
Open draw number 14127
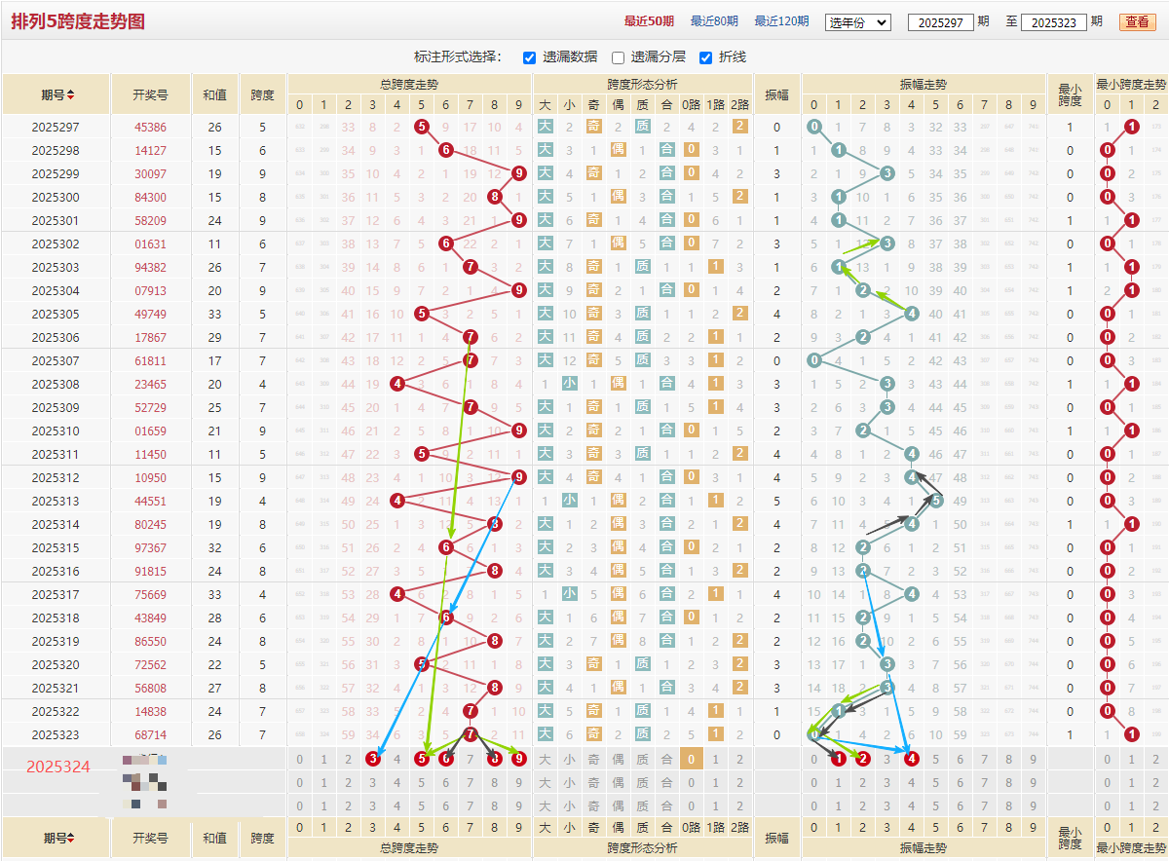point(151,150)
